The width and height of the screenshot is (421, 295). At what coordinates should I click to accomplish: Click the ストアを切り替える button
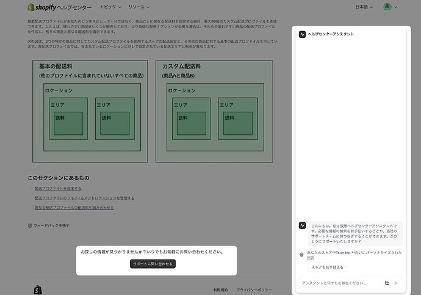(327, 267)
